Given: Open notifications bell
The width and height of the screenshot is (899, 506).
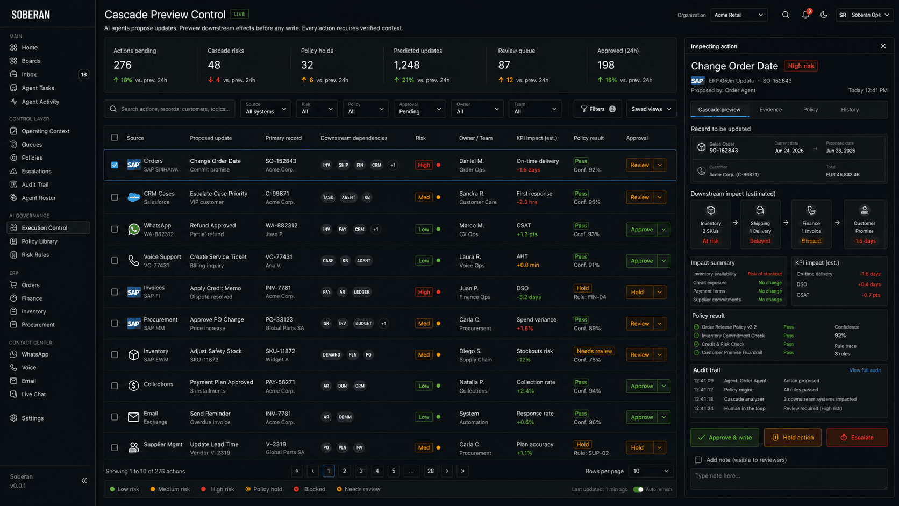Looking at the screenshot, I should coord(805,15).
